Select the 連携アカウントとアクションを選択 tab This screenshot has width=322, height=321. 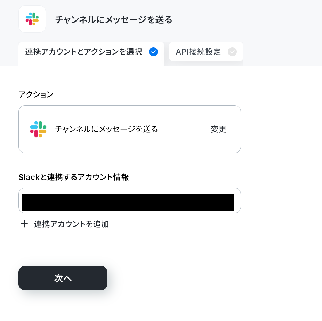(x=91, y=53)
